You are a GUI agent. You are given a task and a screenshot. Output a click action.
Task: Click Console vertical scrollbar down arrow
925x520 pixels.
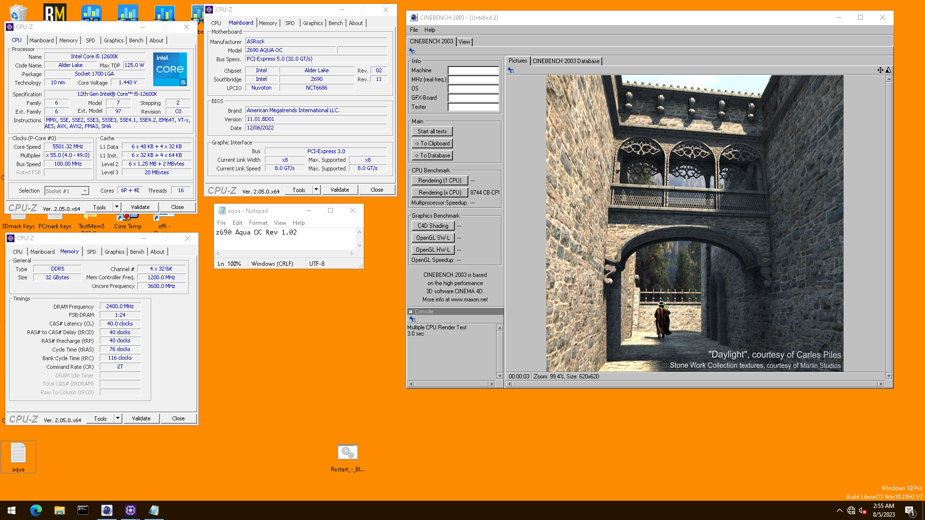[x=500, y=376]
